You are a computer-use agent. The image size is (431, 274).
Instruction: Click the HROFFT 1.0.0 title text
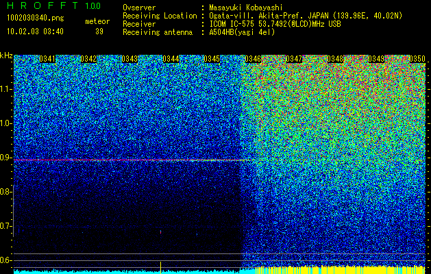click(54, 5)
